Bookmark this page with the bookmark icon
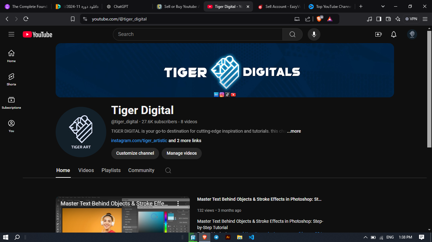This screenshot has height=242, width=432. pos(73,19)
